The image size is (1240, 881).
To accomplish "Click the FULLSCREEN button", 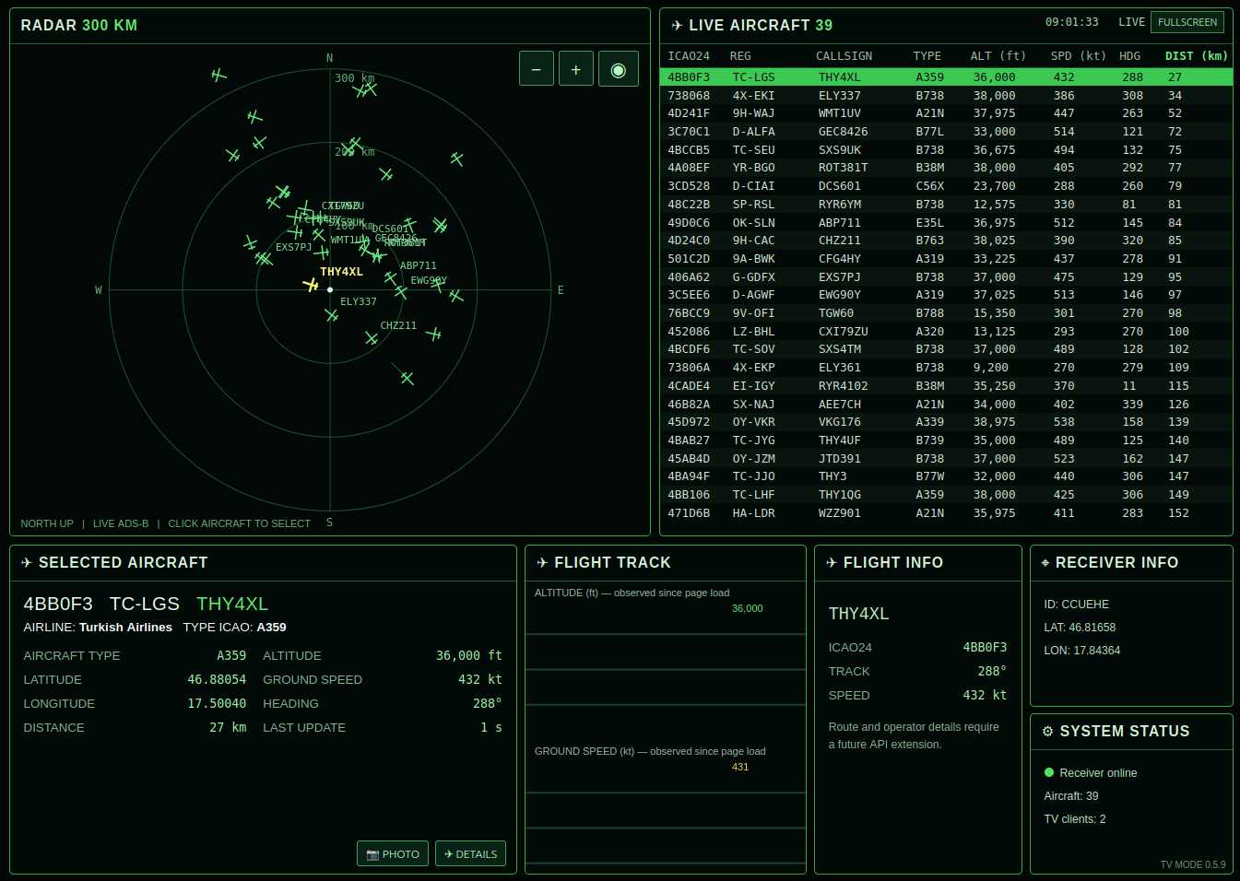I will (x=1187, y=22).
